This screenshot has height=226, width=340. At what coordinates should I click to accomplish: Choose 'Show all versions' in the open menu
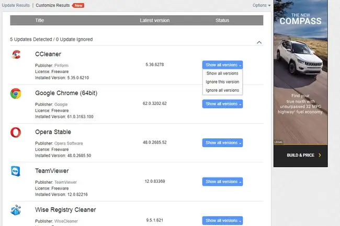click(222, 73)
